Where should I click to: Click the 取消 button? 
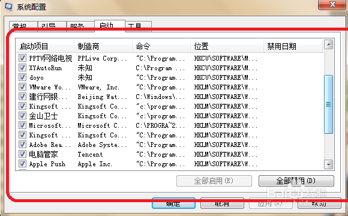[x=222, y=203]
